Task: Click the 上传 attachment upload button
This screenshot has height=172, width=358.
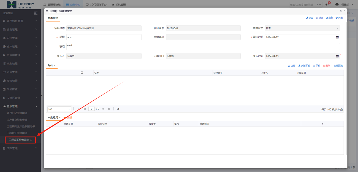Action: [292, 66]
